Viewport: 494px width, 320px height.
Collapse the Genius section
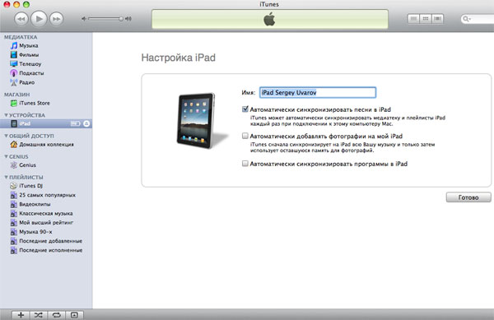pos(6,156)
